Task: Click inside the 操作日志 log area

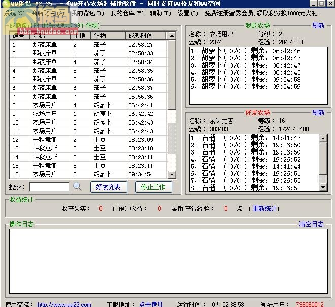Action: [169, 261]
